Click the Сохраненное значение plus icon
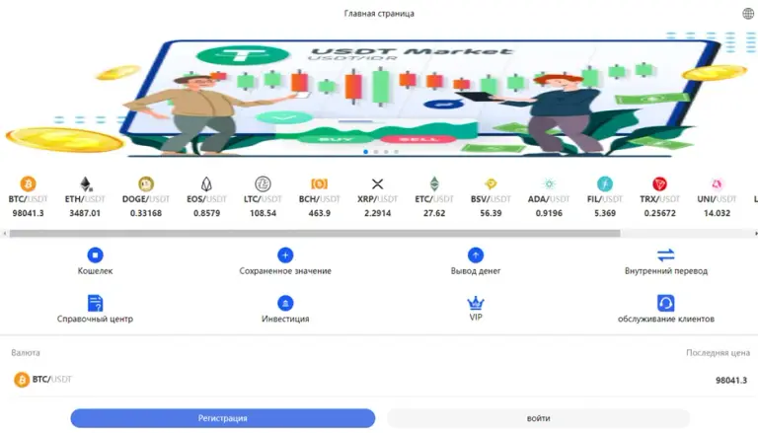Image resolution: width=758 pixels, height=433 pixels. click(285, 254)
